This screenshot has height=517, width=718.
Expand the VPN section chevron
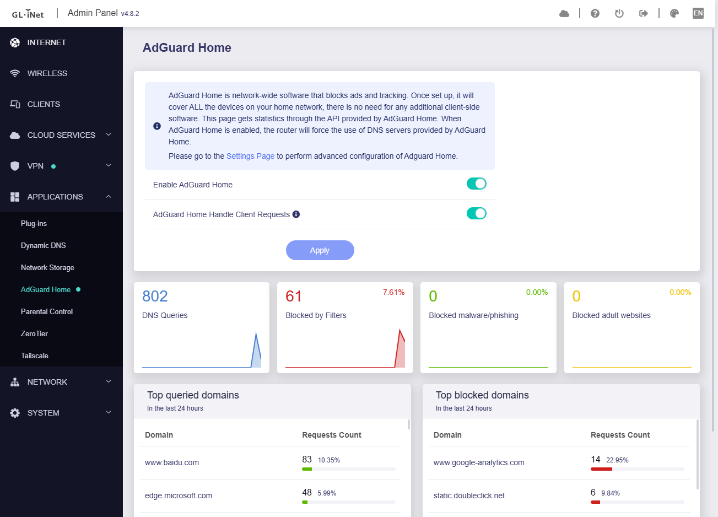tap(109, 165)
